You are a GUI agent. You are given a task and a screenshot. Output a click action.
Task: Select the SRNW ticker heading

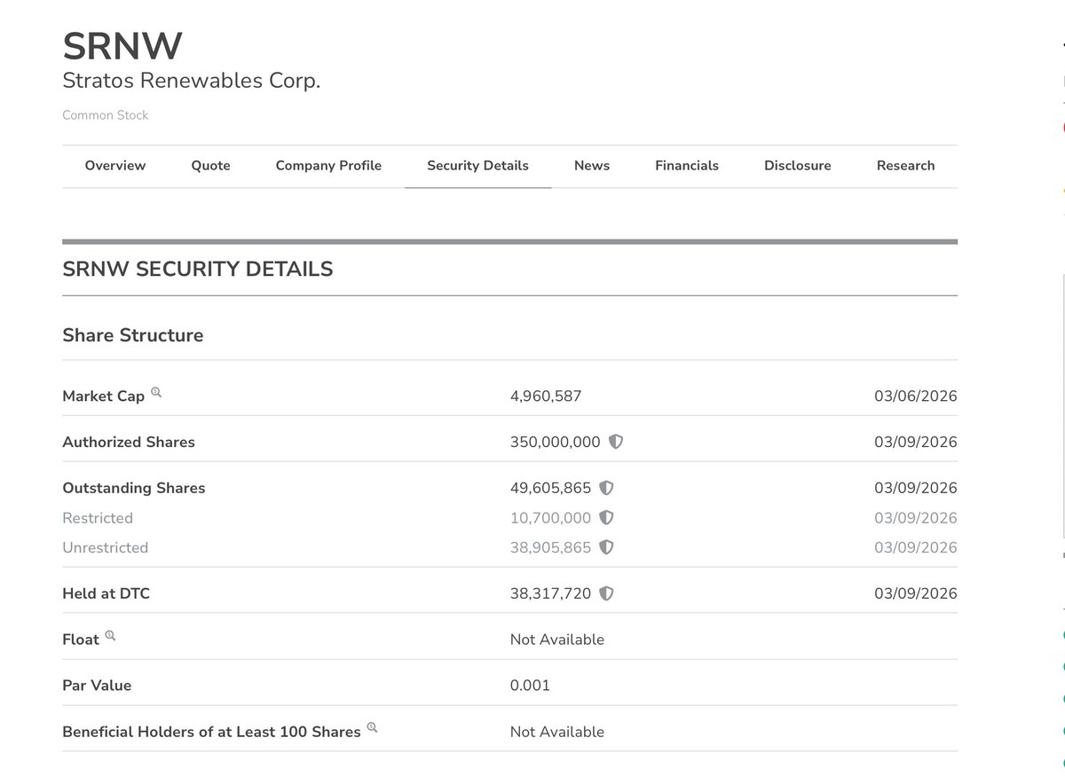pyautogui.click(x=122, y=46)
